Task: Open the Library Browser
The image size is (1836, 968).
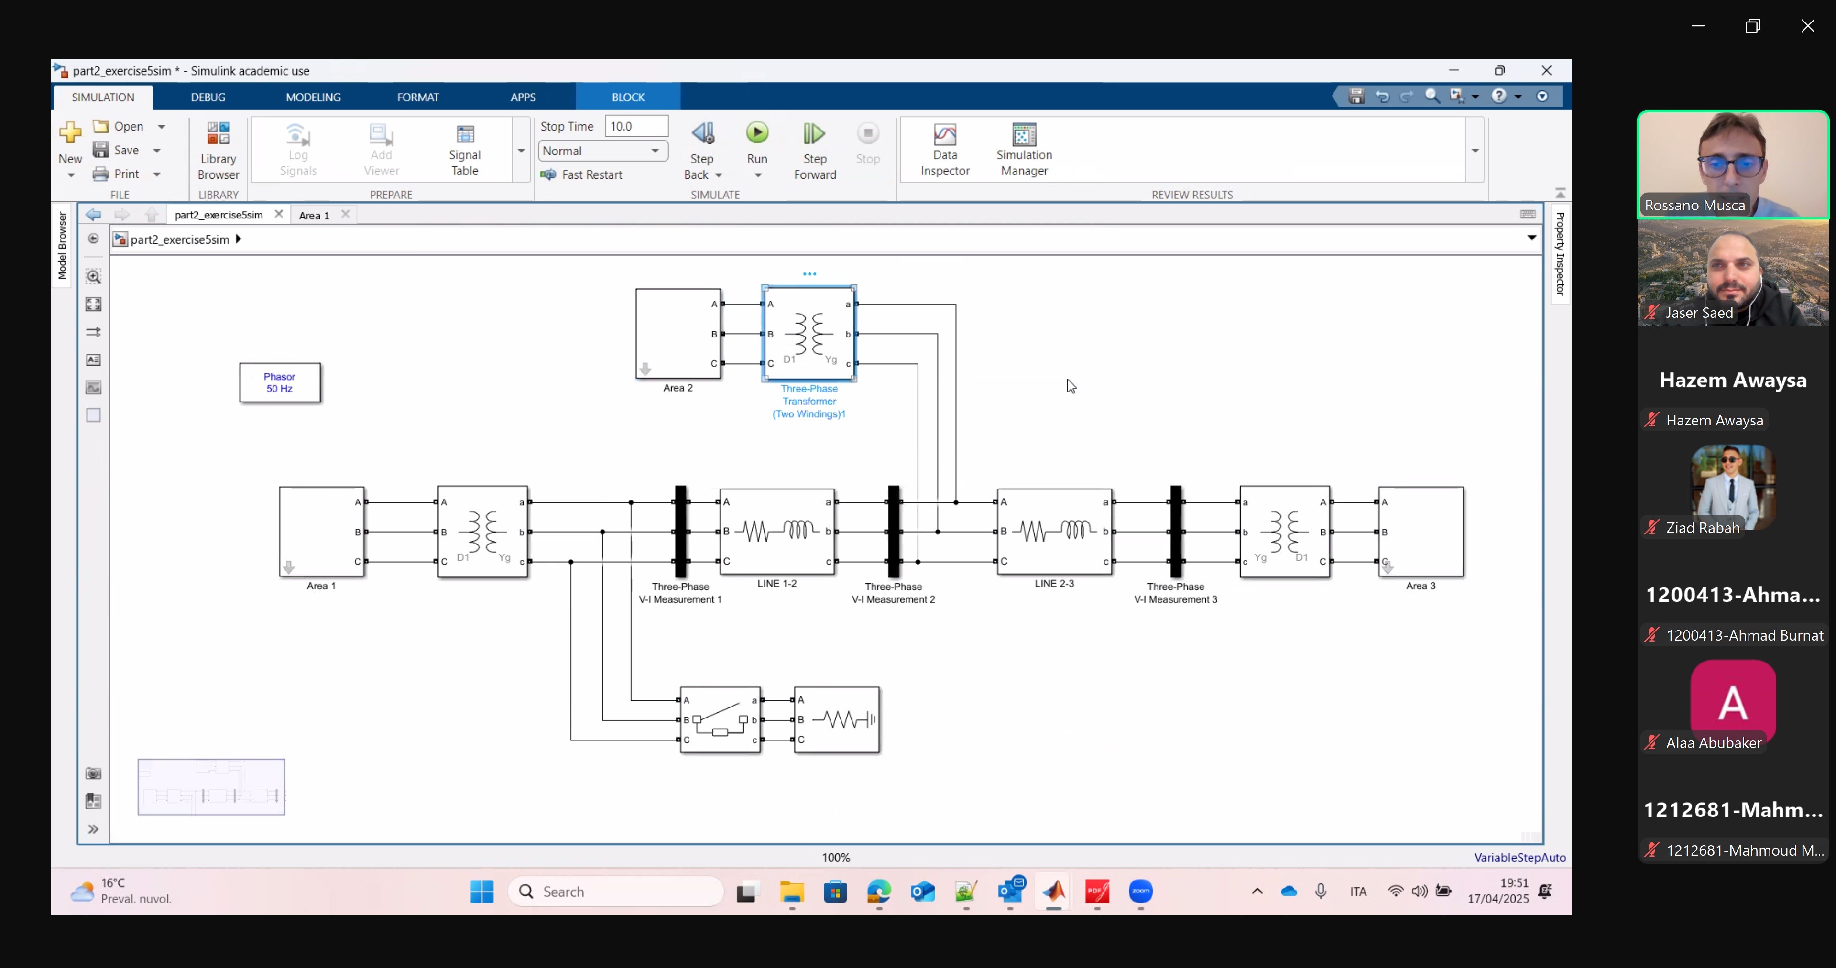Action: (218, 151)
